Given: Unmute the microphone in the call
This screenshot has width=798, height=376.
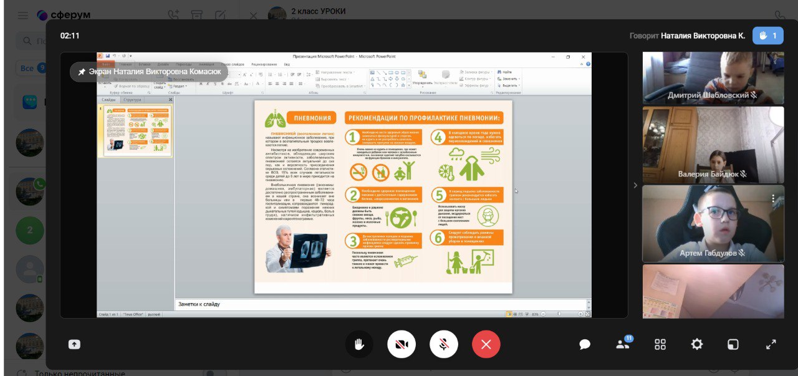Looking at the screenshot, I should (x=444, y=344).
